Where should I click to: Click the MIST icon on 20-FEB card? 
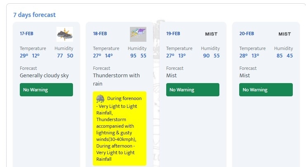click(x=285, y=34)
